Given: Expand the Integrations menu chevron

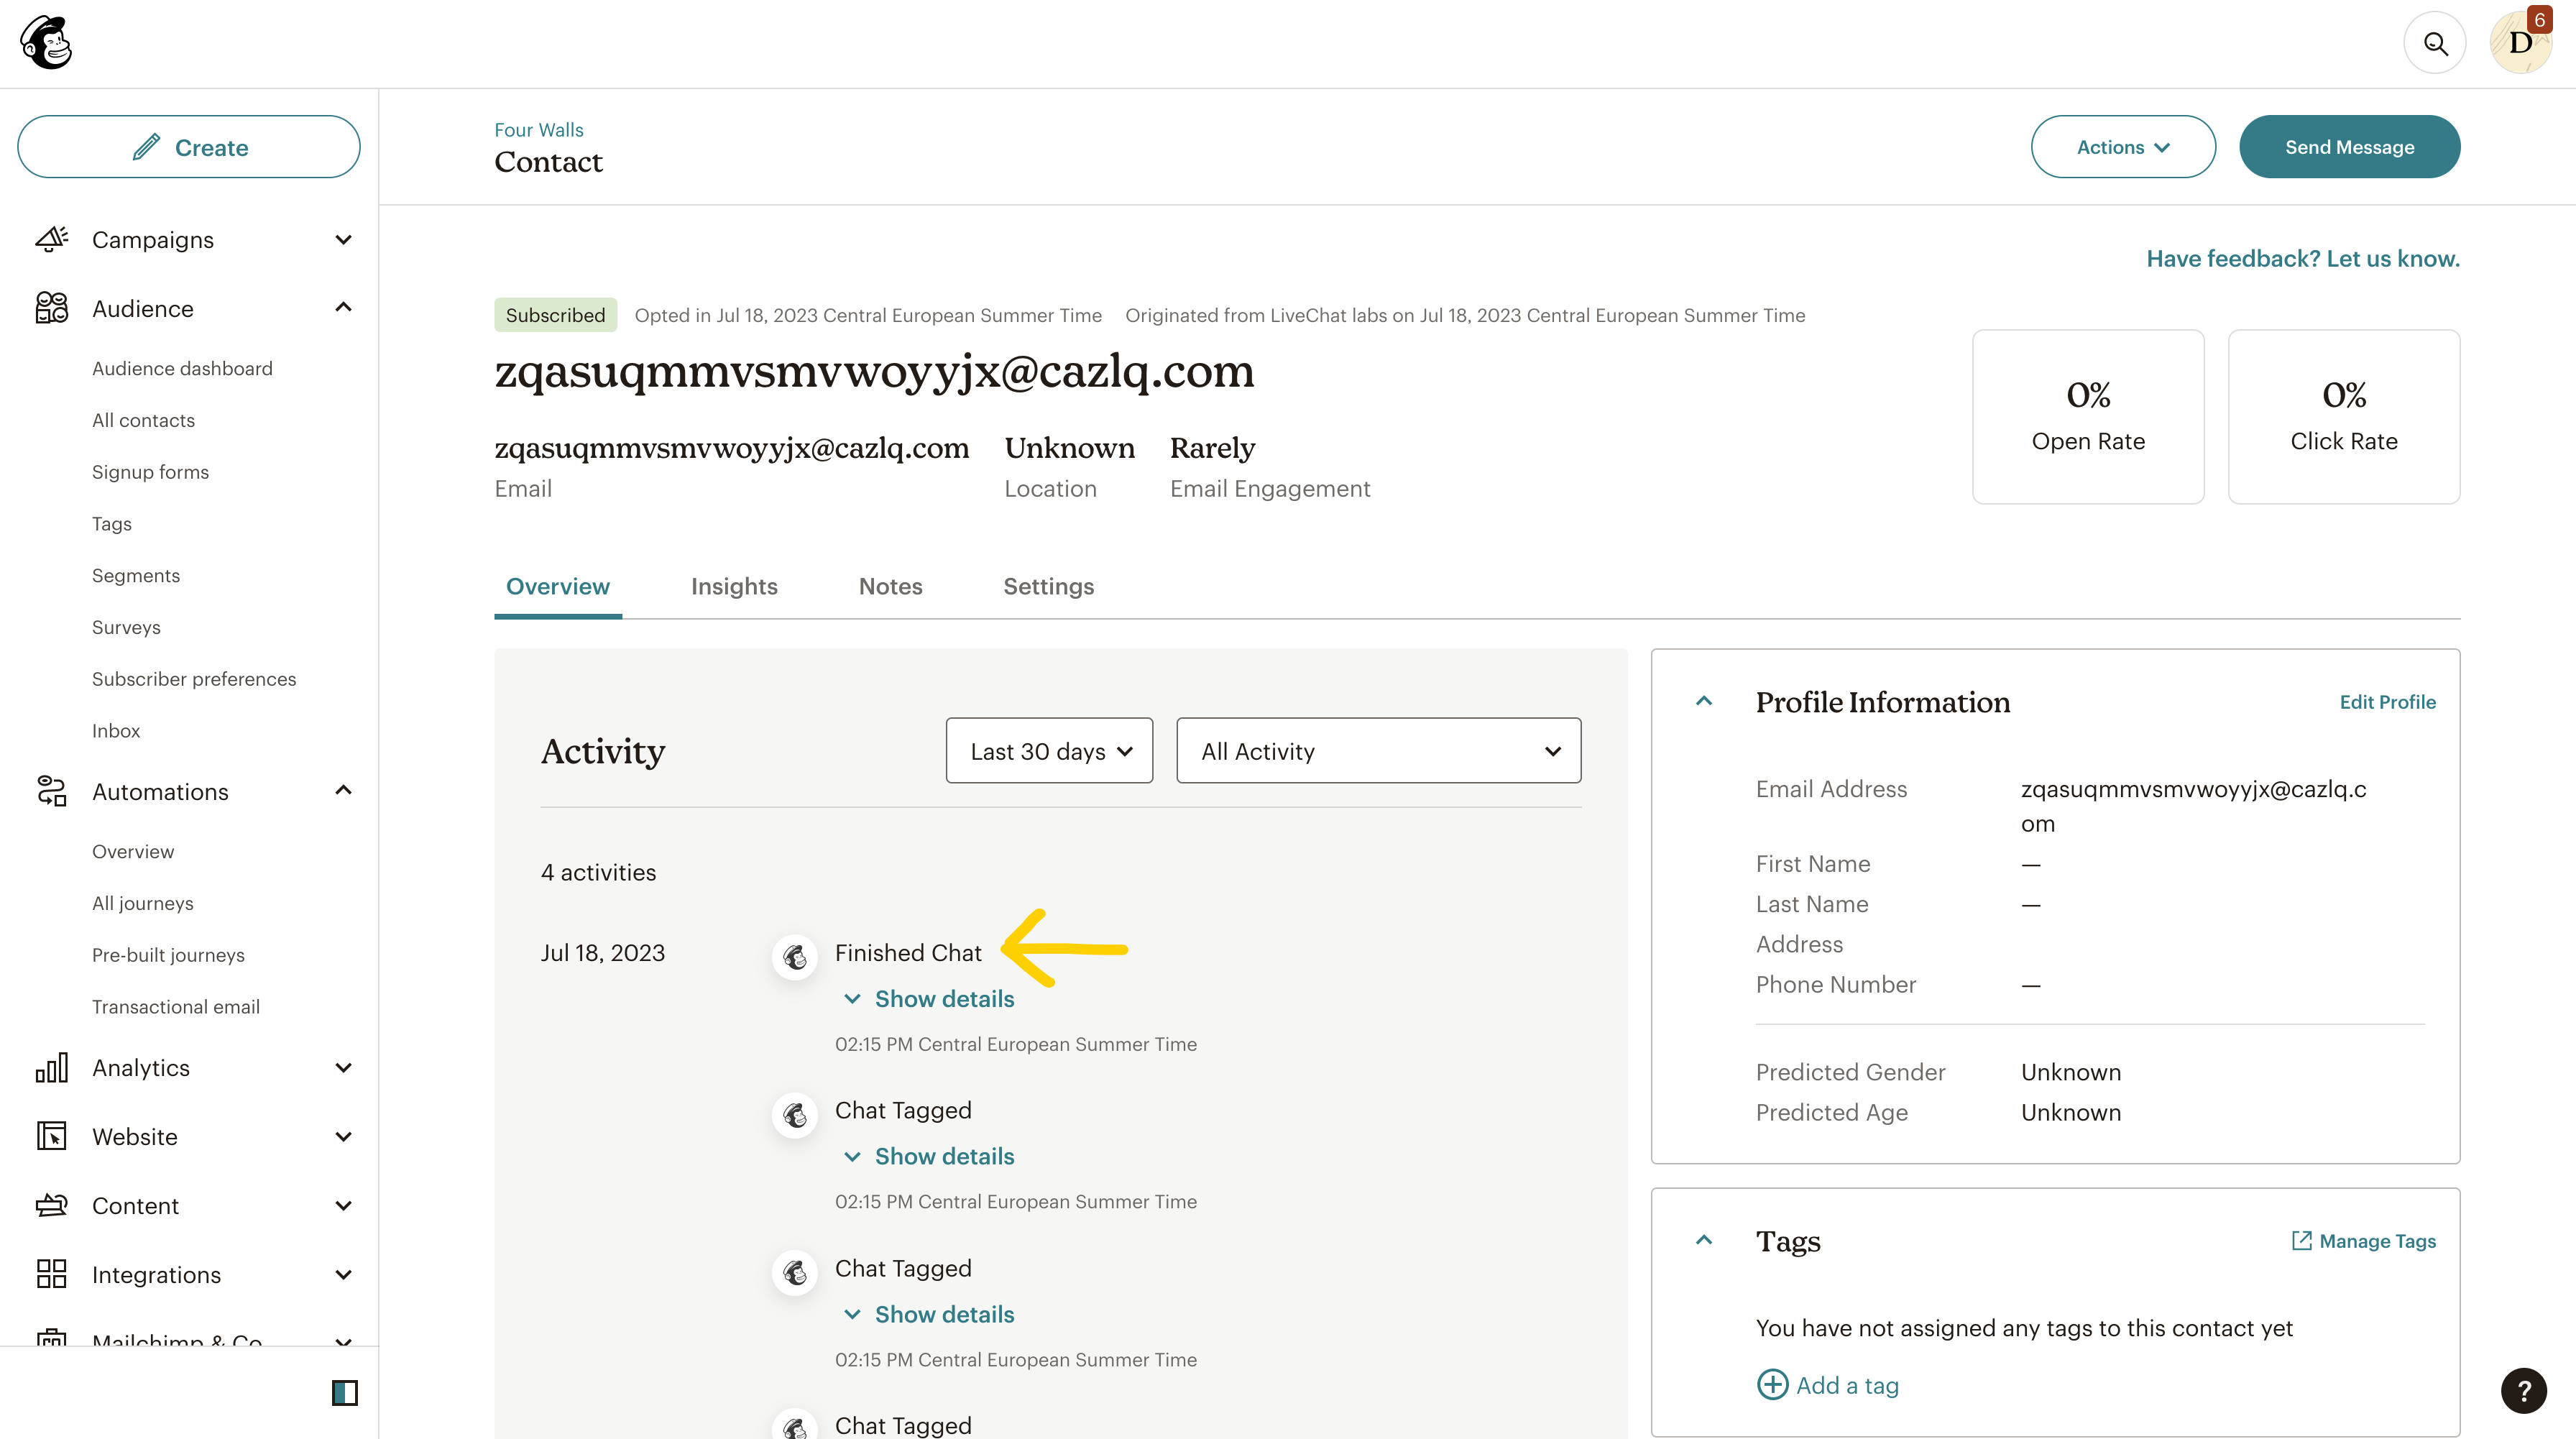Looking at the screenshot, I should pos(343,1274).
